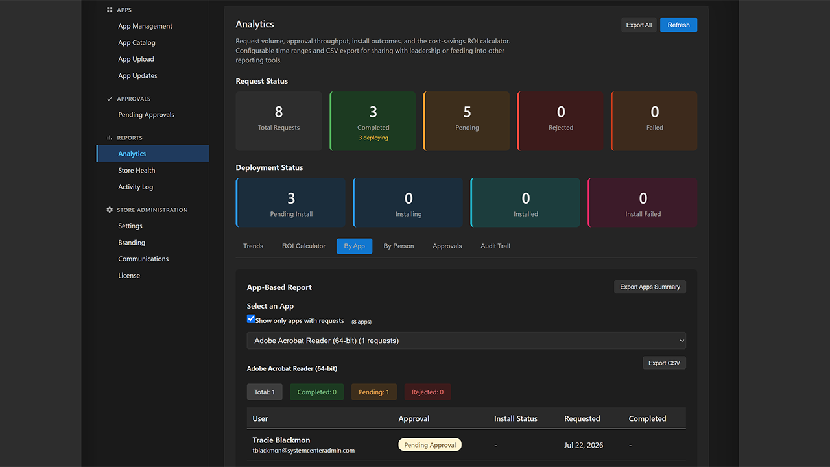The width and height of the screenshot is (830, 467).
Task: Click the Install Status column header
Action: [516, 418]
